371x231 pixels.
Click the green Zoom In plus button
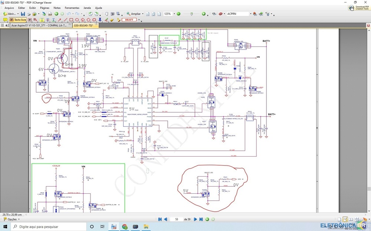(x=203, y=14)
